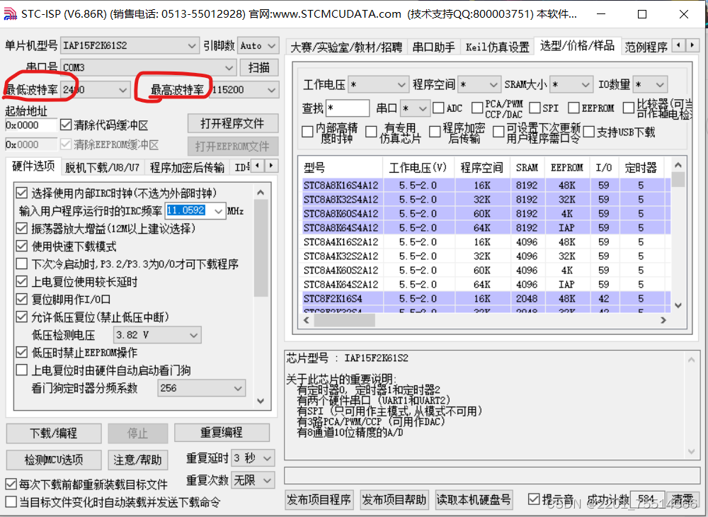Image resolution: width=708 pixels, height=517 pixels.
Task: Toggle 复位脚用作I/O口 checkbox
Action: pyautogui.click(x=21, y=299)
